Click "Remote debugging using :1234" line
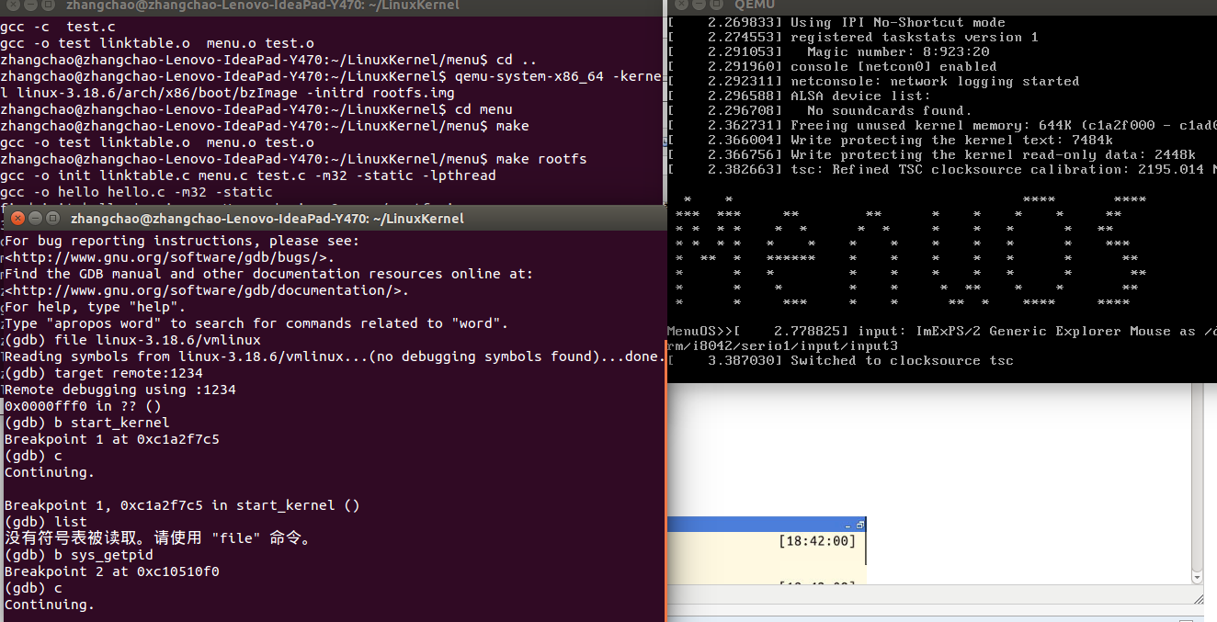The height and width of the screenshot is (622, 1217). pyautogui.click(x=120, y=390)
